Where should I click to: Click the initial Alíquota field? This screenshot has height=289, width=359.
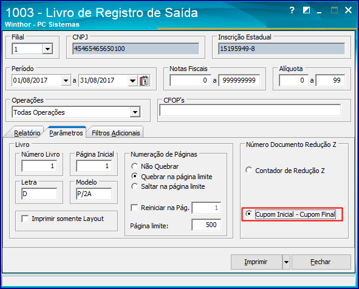coord(294,80)
